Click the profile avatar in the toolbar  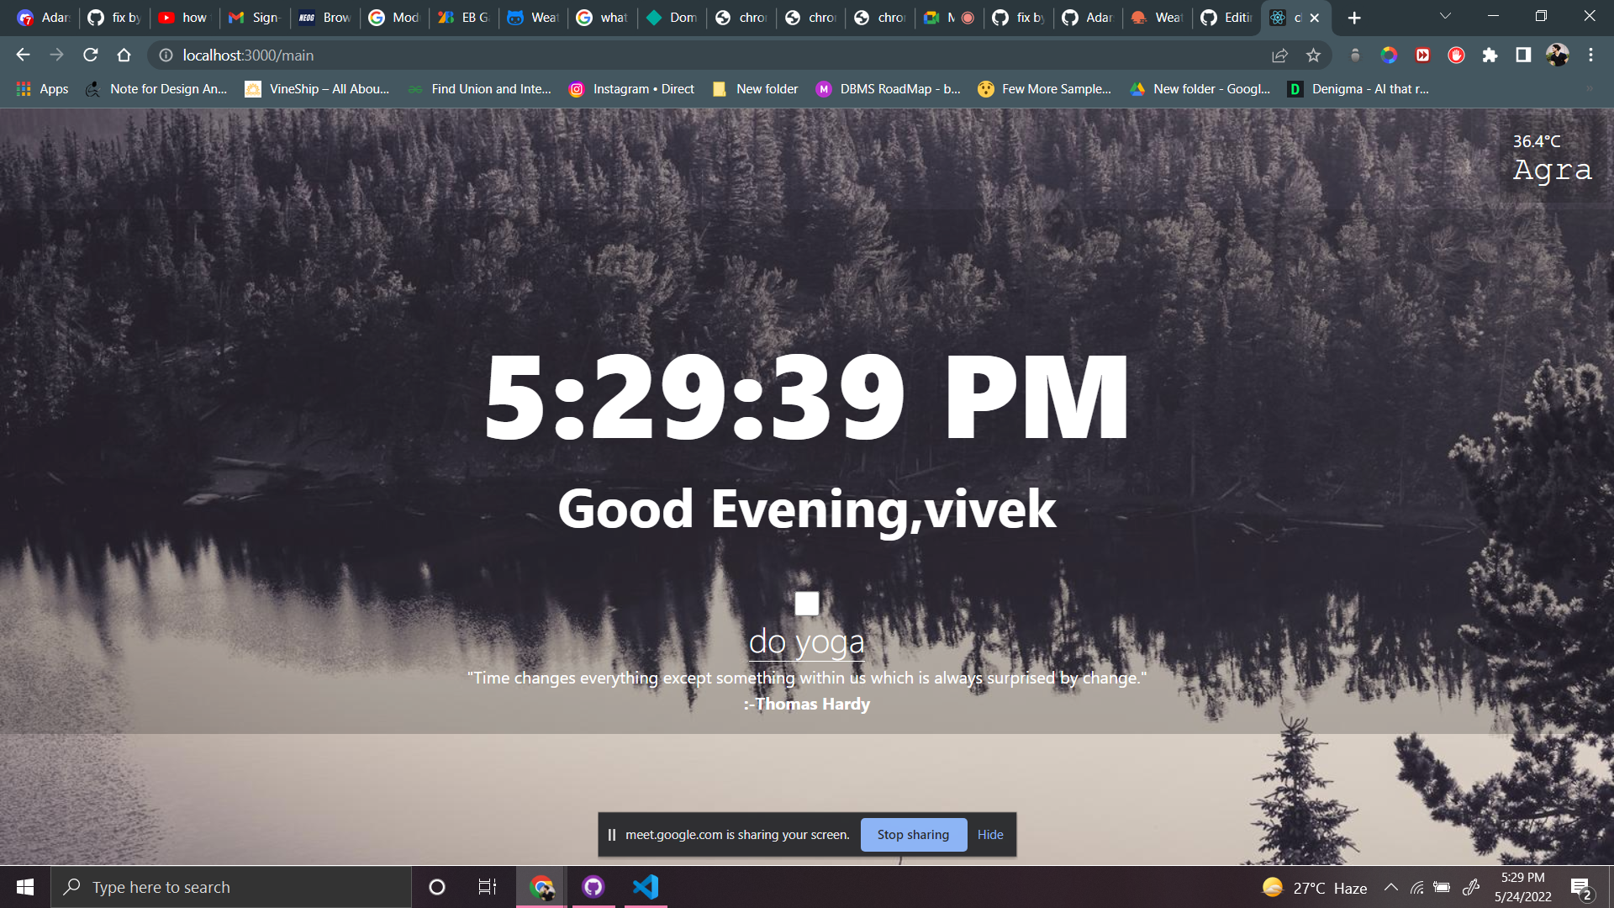click(1559, 55)
